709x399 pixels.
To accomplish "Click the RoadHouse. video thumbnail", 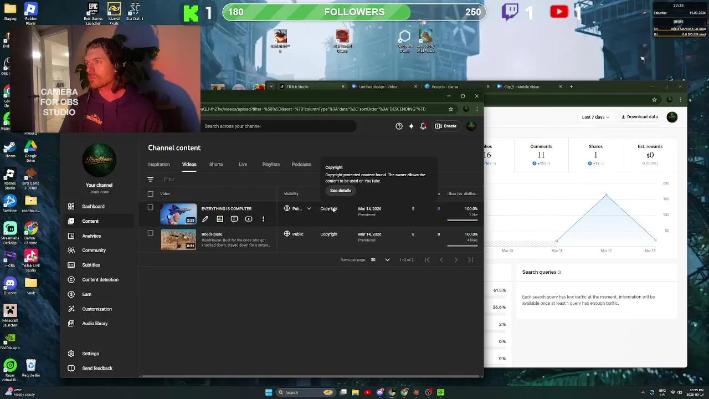I will pos(178,239).
